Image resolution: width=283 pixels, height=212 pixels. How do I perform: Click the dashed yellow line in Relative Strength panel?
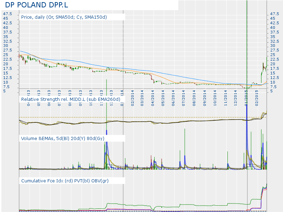141,117
